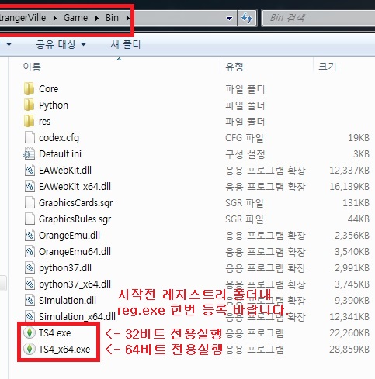Click the OrangeEmu64.dll file icon
The width and height of the screenshot is (375, 379).
tap(30, 252)
